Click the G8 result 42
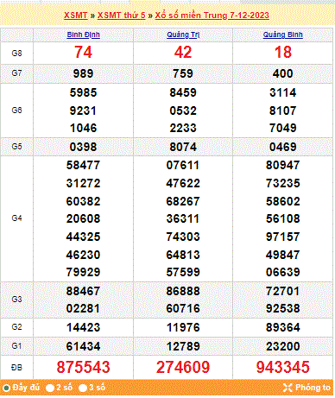This screenshot has width=335, height=398. [183, 53]
